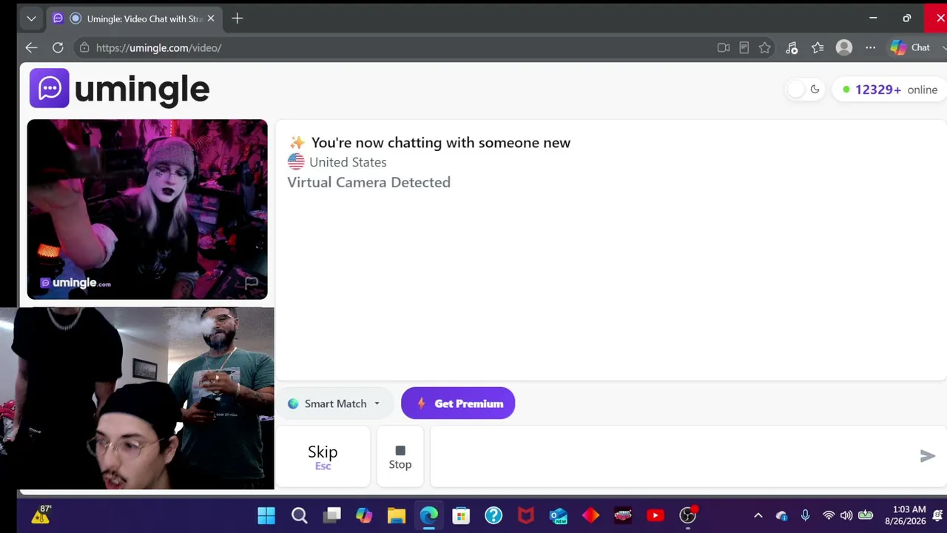Click the address bar URL
Image resolution: width=947 pixels, height=533 pixels.
coord(158,47)
